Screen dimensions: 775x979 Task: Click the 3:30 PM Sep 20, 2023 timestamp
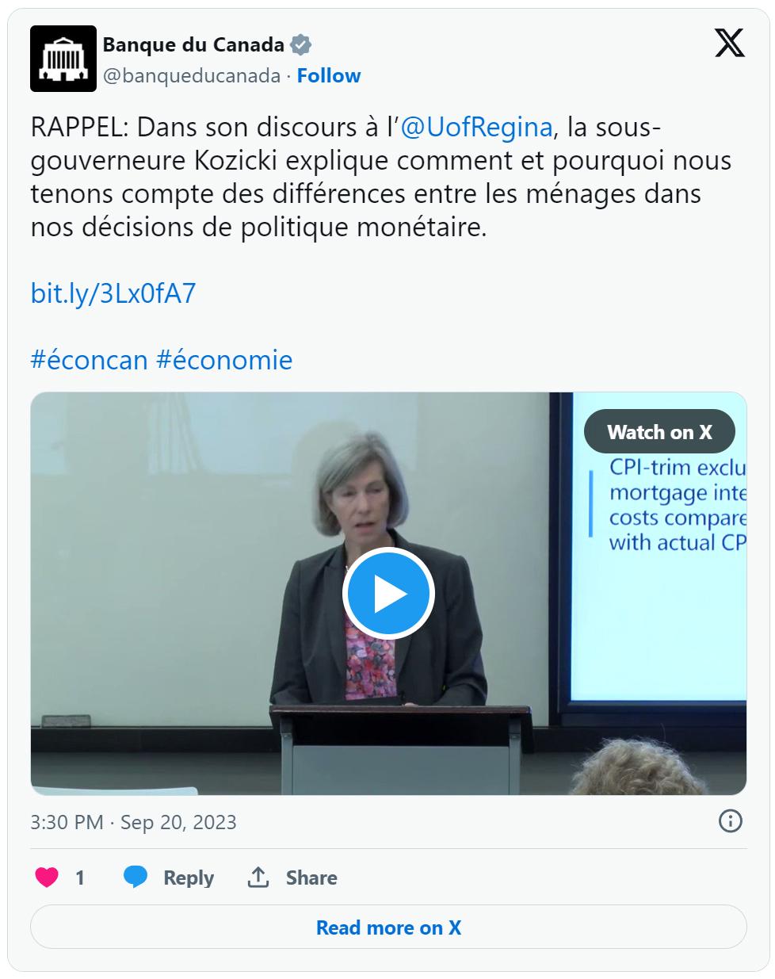[133, 821]
